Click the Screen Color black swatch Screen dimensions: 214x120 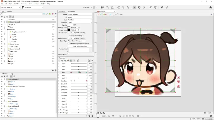click(x=69, y=30)
